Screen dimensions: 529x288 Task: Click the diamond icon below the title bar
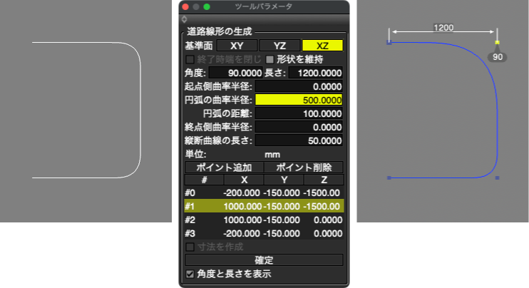point(184,19)
